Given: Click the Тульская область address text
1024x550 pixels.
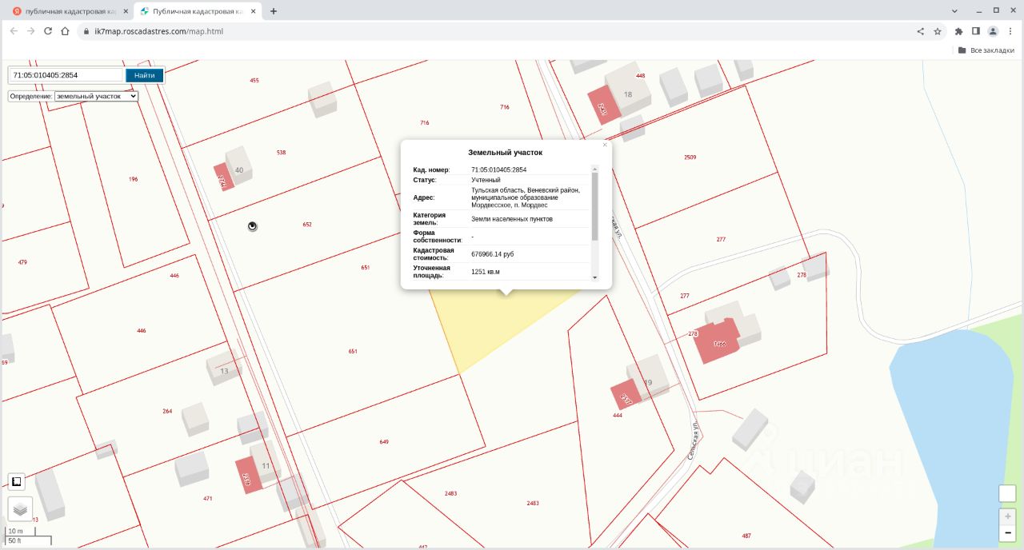Looking at the screenshot, I should point(526,197).
